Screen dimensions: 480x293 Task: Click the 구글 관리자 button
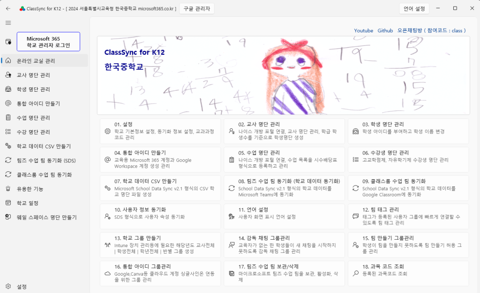click(197, 8)
